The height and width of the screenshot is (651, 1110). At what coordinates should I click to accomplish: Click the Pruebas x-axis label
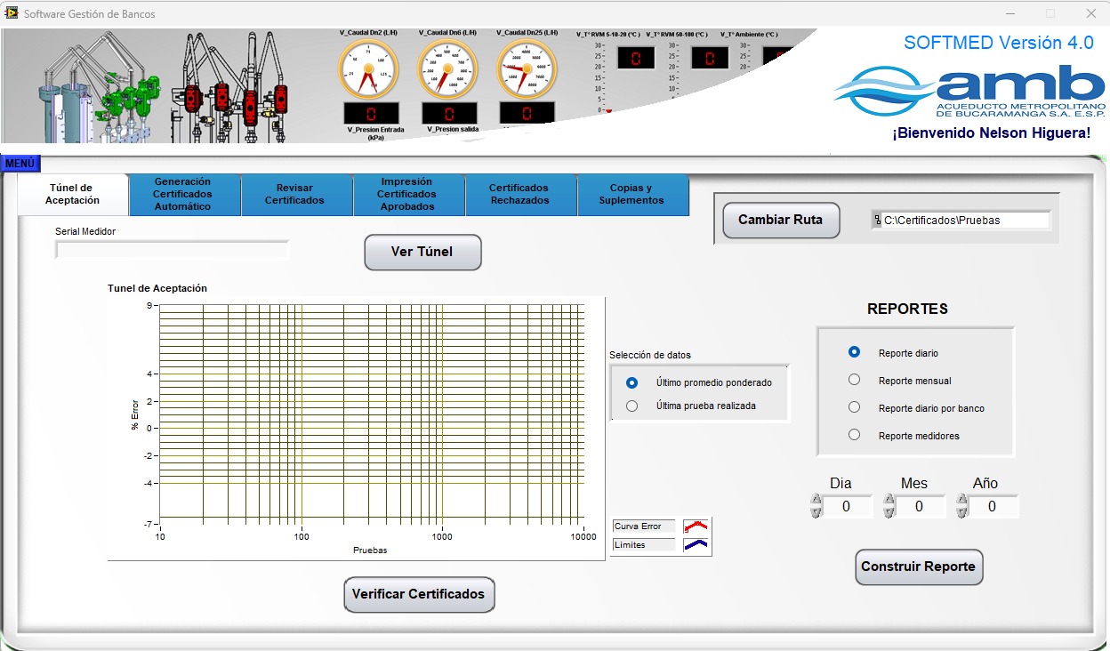[x=370, y=551]
